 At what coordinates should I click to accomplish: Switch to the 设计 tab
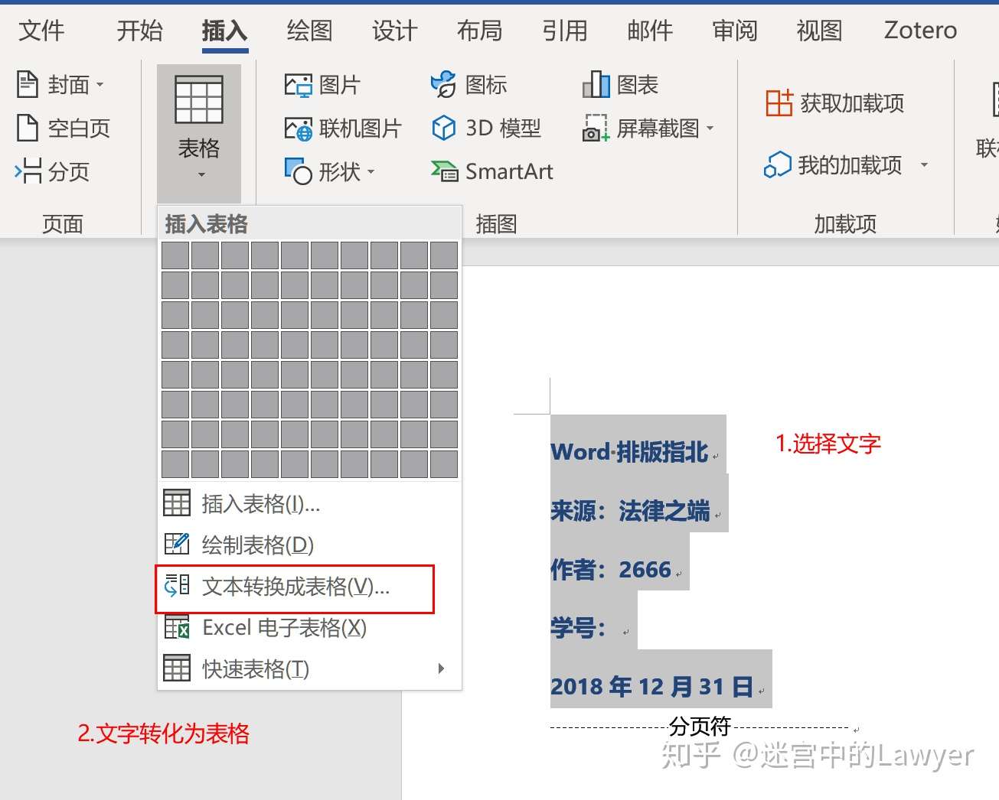[x=395, y=31]
